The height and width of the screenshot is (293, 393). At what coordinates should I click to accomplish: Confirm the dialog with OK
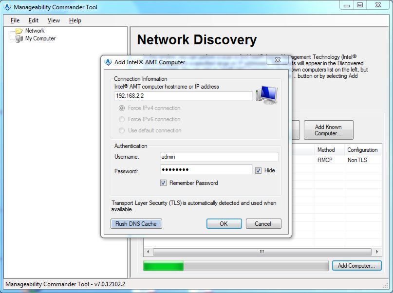(x=224, y=223)
